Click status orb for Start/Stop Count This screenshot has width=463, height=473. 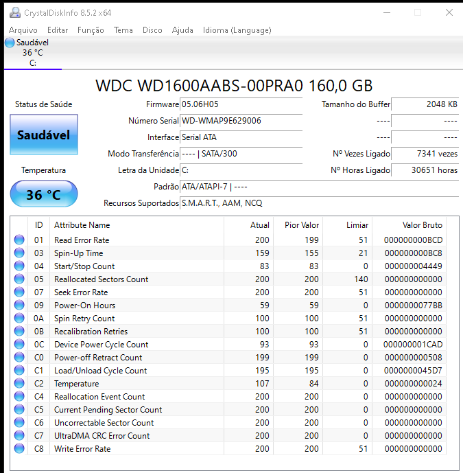click(x=19, y=266)
